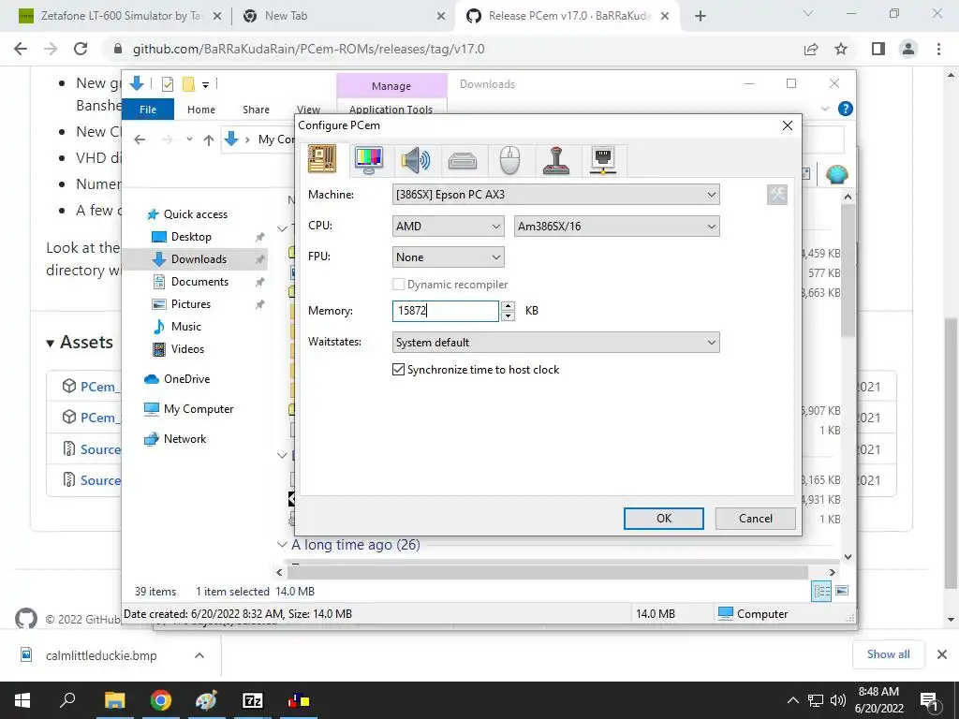Open Chrome side panel icon
Viewport: 959px width, 719px height.
(x=878, y=49)
